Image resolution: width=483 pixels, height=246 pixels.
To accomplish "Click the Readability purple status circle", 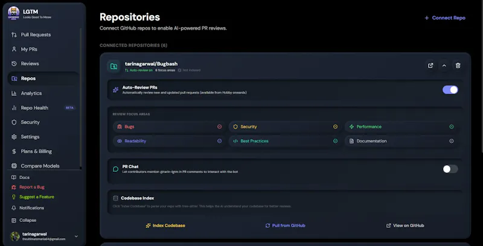I will [219, 141].
